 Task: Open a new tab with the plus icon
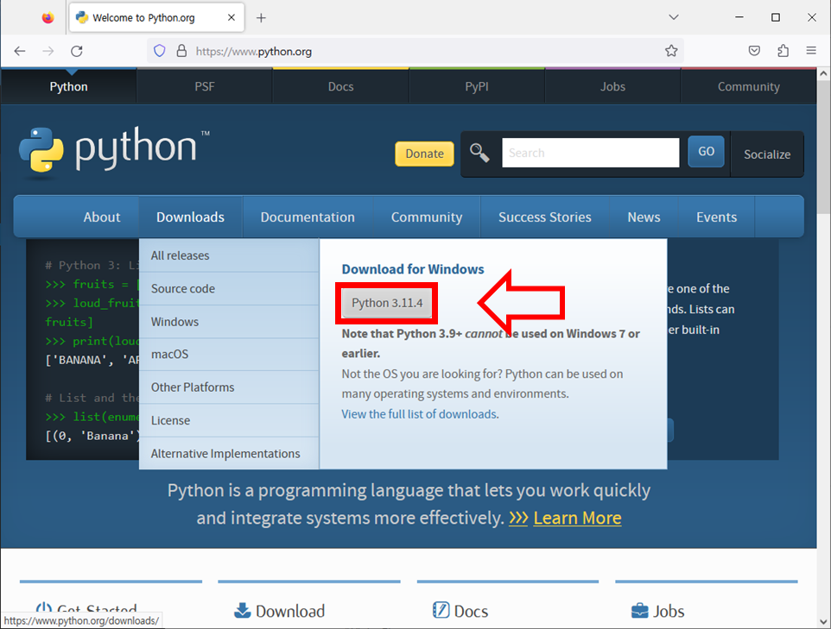(261, 18)
